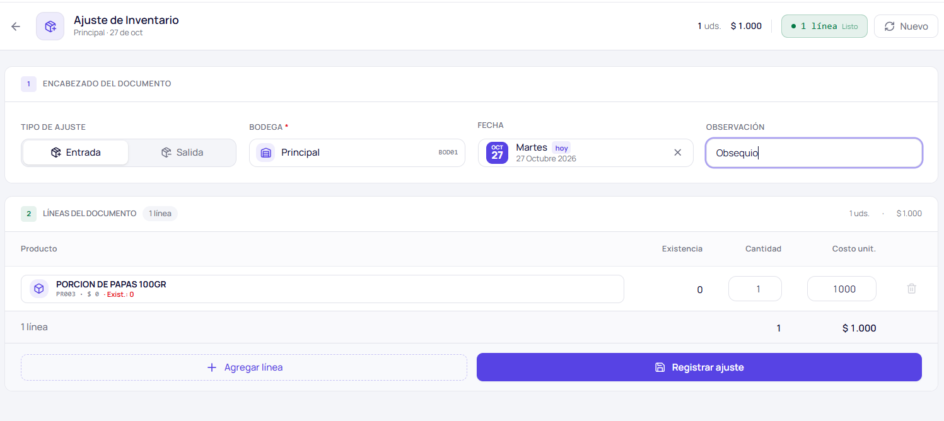Start a new document with Nuevo

point(906,26)
